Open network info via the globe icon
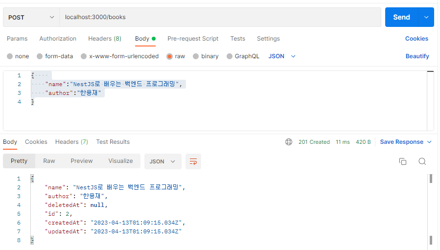Screen dimensions: 440x250 [288, 142]
